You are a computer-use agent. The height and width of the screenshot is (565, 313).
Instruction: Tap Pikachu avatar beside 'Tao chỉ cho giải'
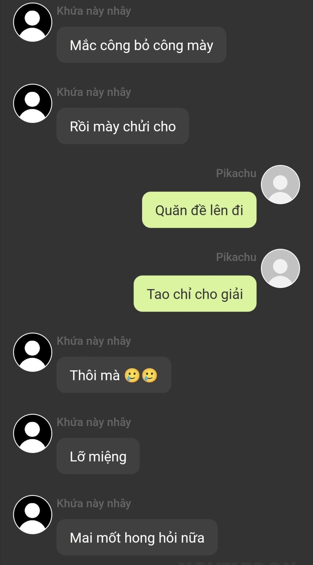tap(280, 268)
